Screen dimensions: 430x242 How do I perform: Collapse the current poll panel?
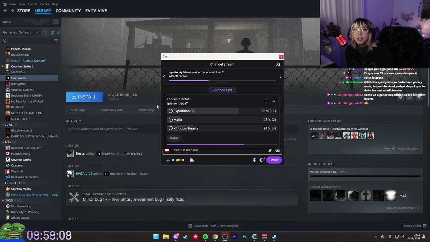(x=273, y=101)
